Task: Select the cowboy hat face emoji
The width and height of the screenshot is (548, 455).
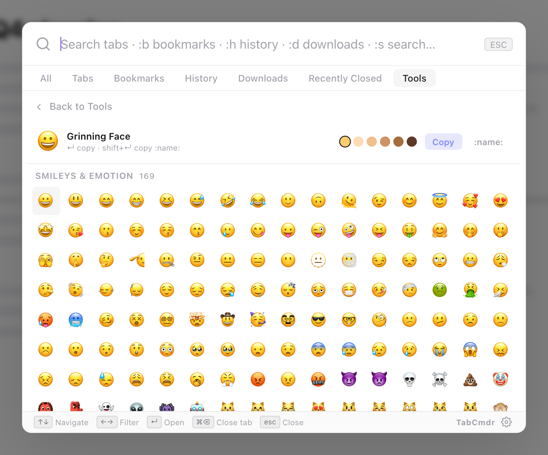Action: point(228,320)
